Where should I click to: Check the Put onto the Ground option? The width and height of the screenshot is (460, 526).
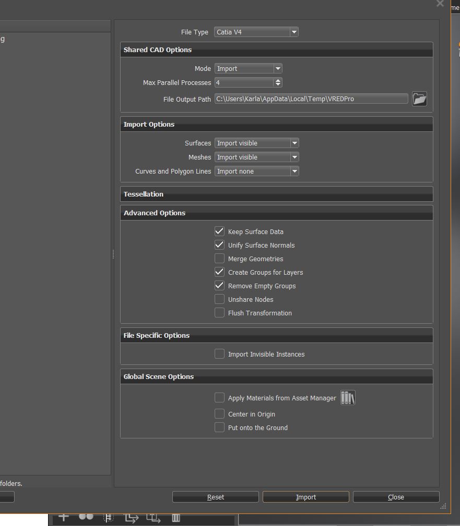tap(219, 427)
